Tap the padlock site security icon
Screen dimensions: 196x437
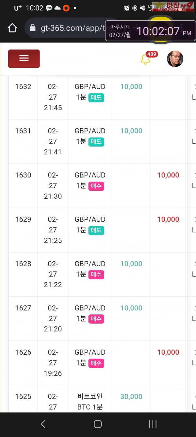[x=32, y=28]
